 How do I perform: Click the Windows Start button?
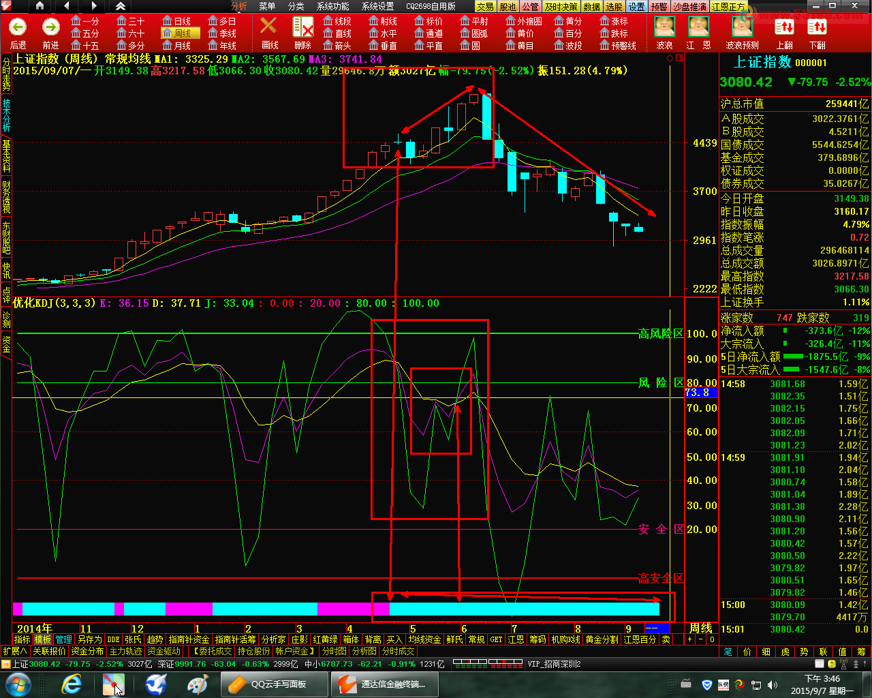(17, 684)
